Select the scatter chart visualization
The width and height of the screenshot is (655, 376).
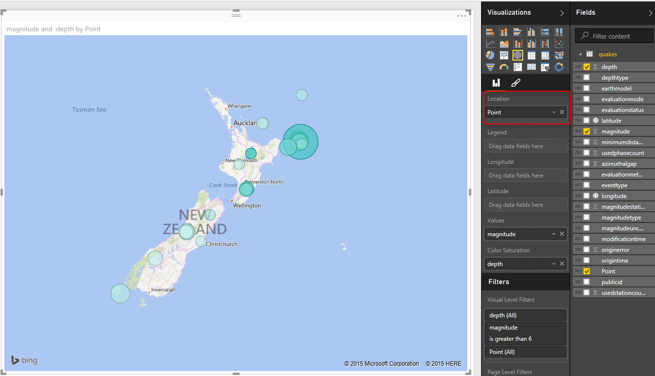click(x=558, y=44)
